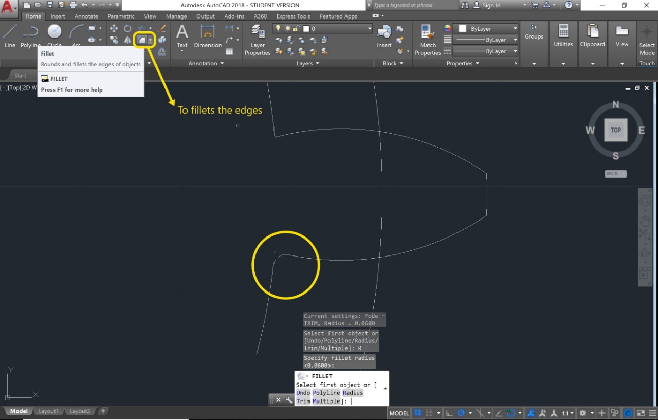Open the Application menu A logo
The width and height of the screenshot is (658, 420).
coord(8,7)
